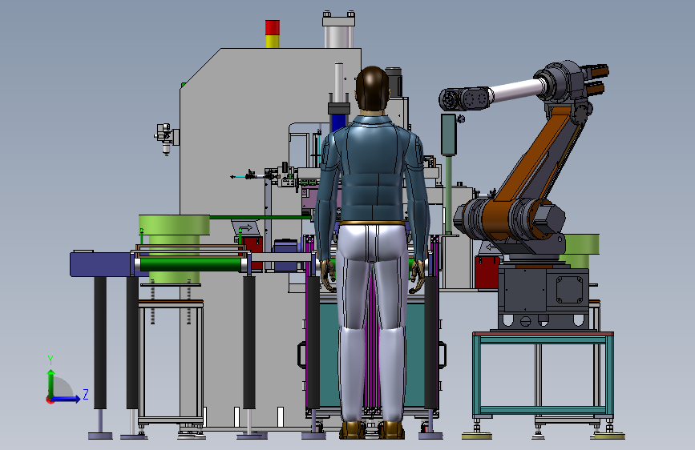Select the white robot forearm tube
This screenshot has height=450, width=695.
point(515,90)
